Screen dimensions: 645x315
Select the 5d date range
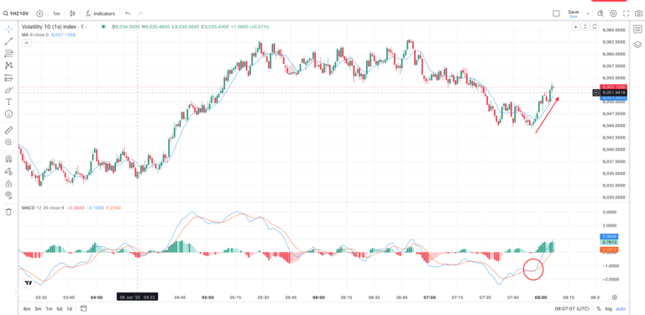point(60,309)
